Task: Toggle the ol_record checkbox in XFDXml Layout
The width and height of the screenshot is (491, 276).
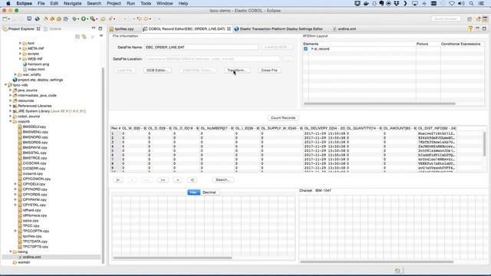Action: point(305,49)
